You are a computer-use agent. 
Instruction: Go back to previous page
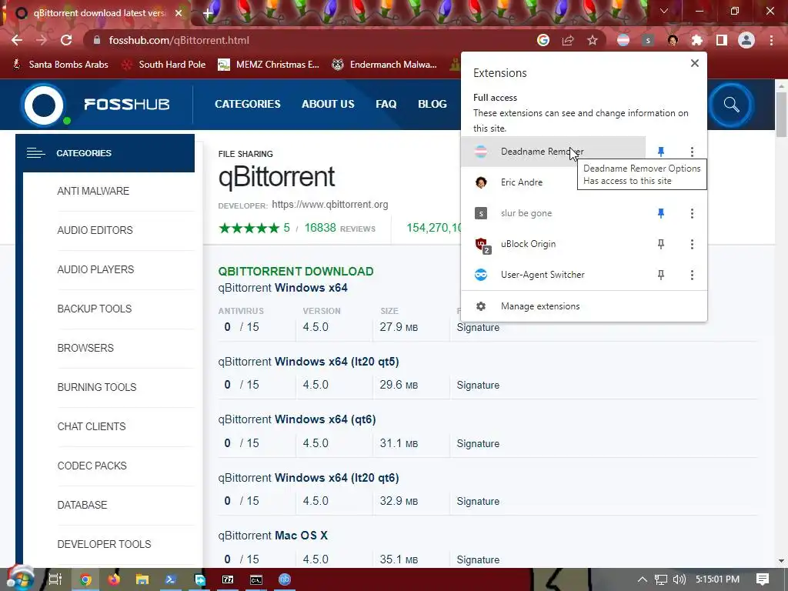tap(17, 40)
